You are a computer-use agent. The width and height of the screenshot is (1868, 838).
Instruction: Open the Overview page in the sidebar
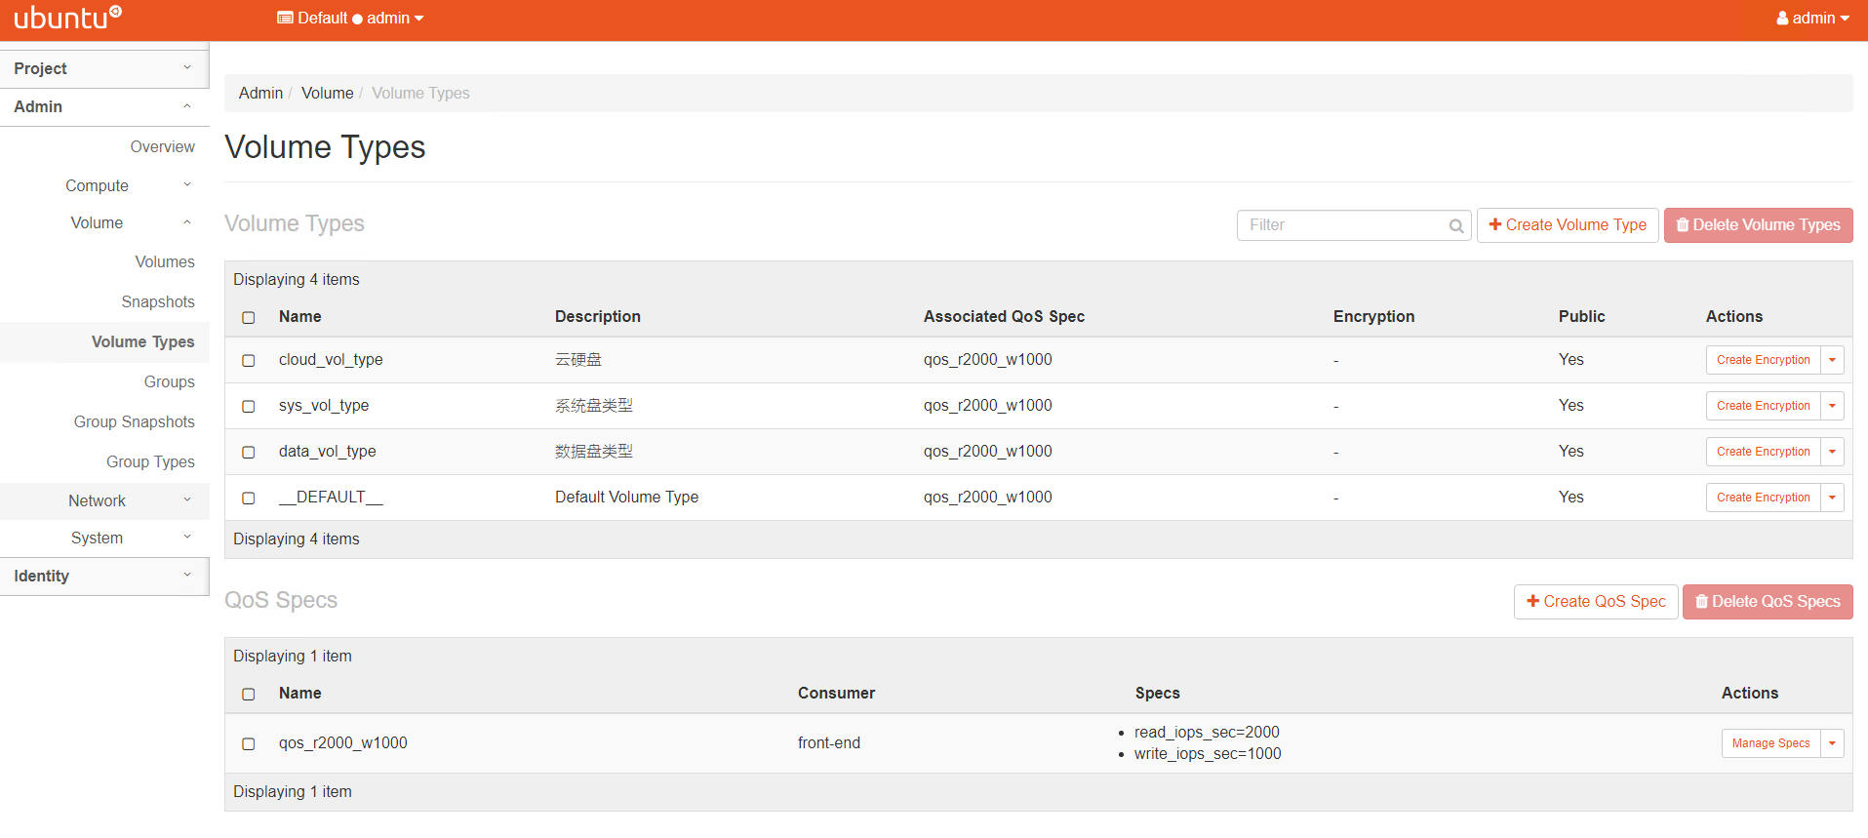[x=162, y=146]
